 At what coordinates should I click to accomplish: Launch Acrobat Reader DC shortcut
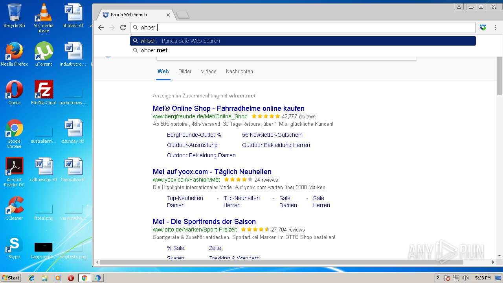tap(14, 172)
